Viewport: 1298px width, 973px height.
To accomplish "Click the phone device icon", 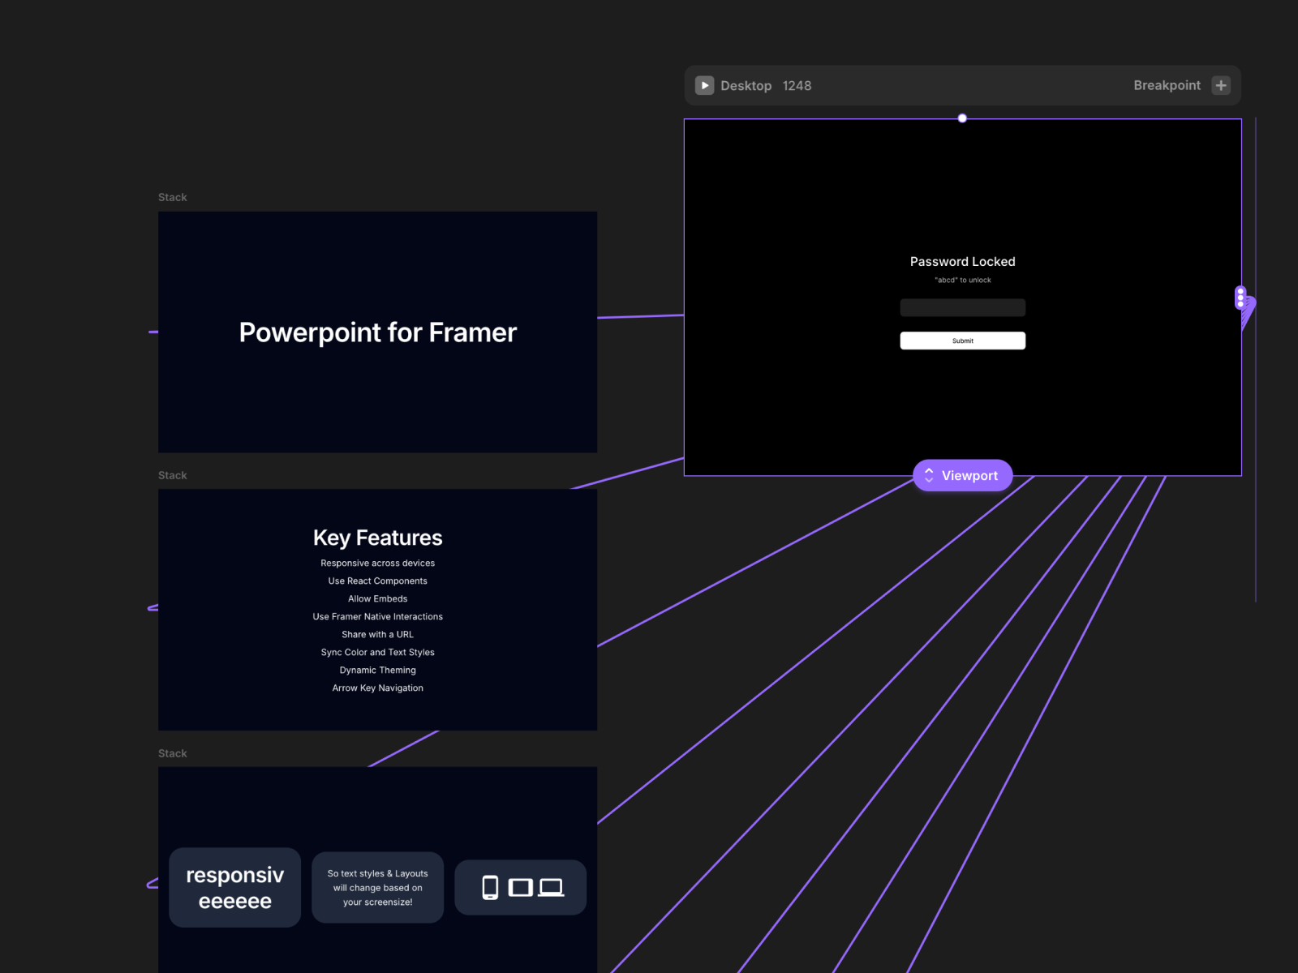I will pos(490,887).
